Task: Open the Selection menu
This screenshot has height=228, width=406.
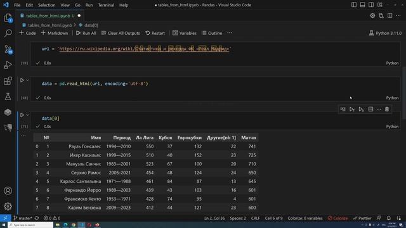Action: click(46, 5)
